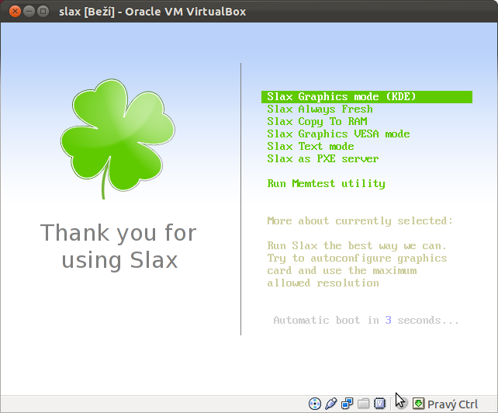Click 'Thank you for using Slax' text

click(x=119, y=246)
